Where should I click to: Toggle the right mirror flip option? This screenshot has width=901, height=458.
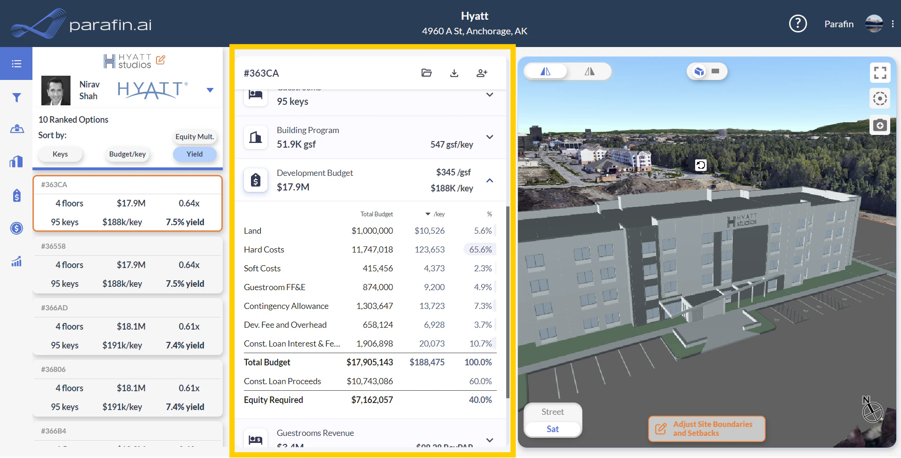point(589,71)
